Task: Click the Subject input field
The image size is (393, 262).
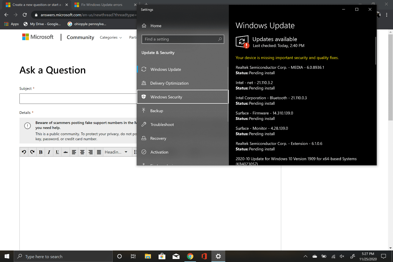Action: pyautogui.click(x=78, y=99)
